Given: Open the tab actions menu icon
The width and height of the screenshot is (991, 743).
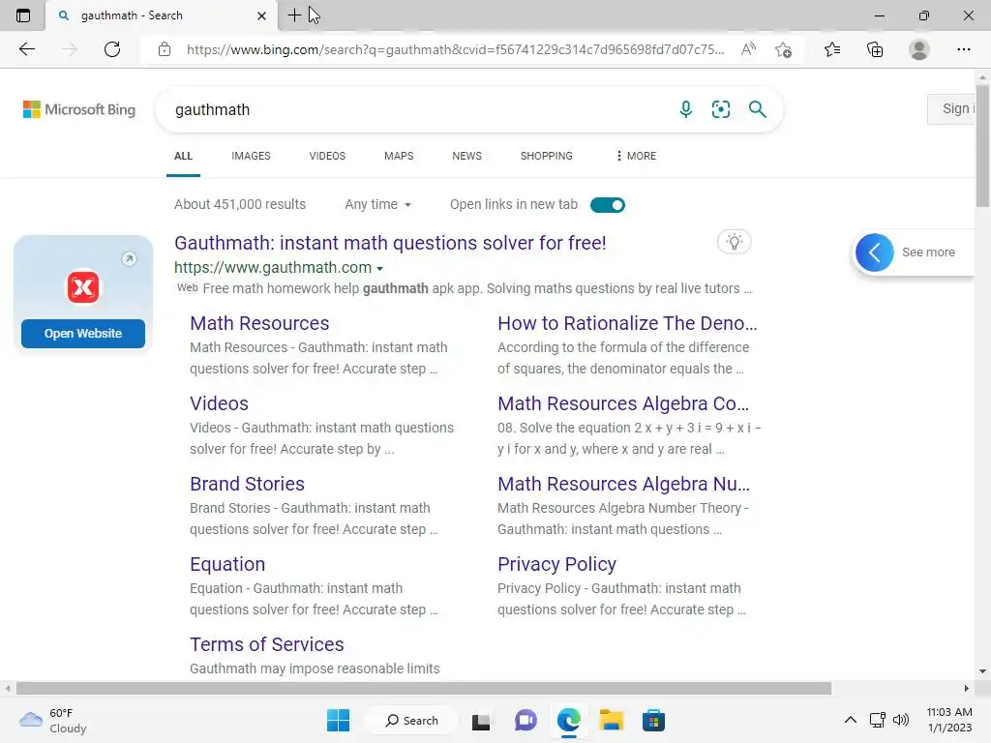Looking at the screenshot, I should coord(23,15).
